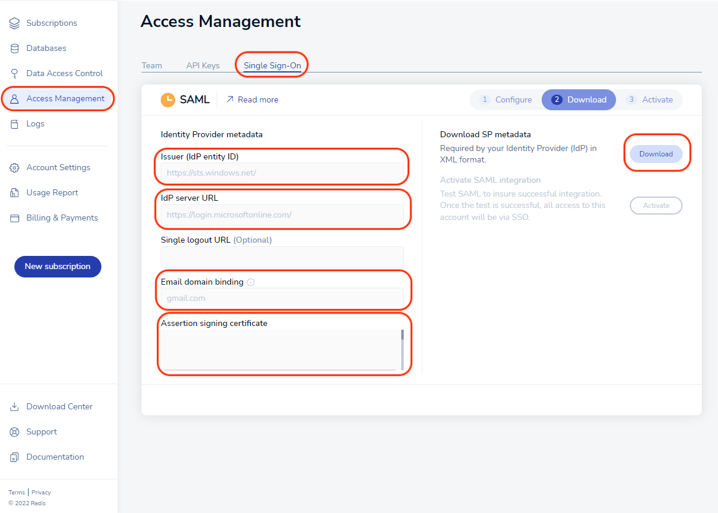Open the API Keys tab
718x513 pixels.
203,65
